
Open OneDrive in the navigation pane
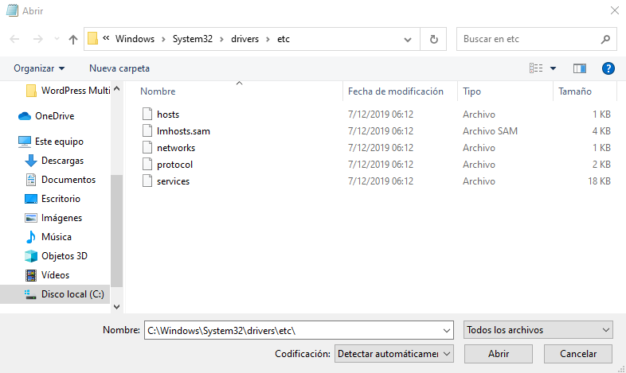[x=54, y=116]
